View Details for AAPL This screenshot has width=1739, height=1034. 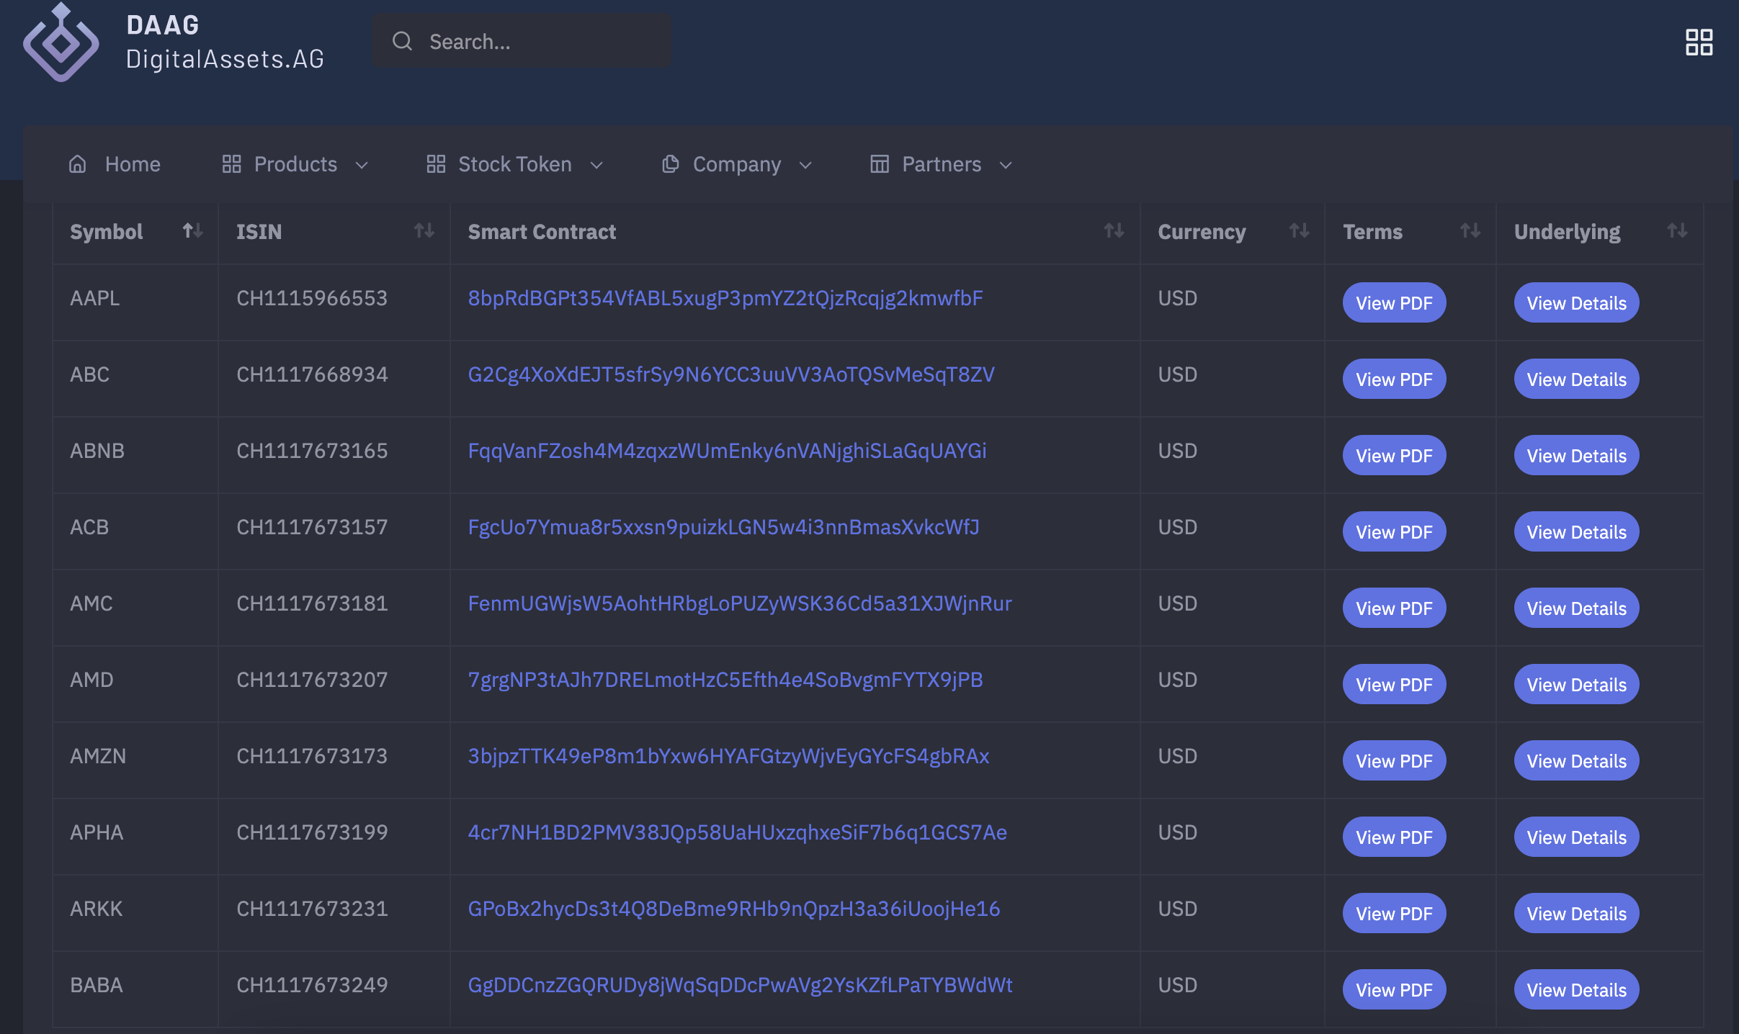(1576, 302)
